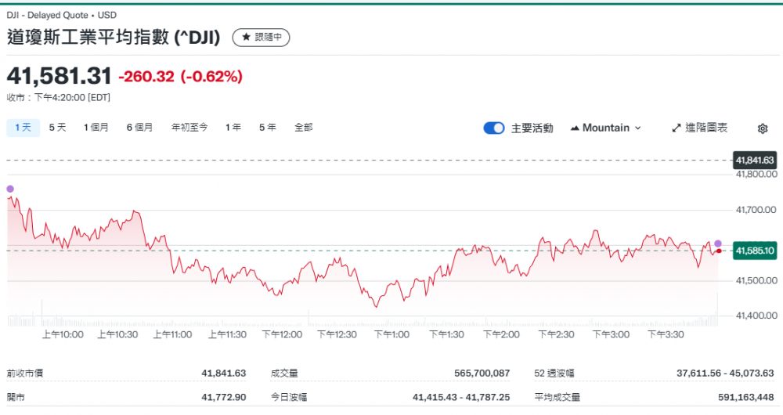Viewport: 783px width, 415px height.
Task: Show the 1年 chart range
Action: (233, 128)
